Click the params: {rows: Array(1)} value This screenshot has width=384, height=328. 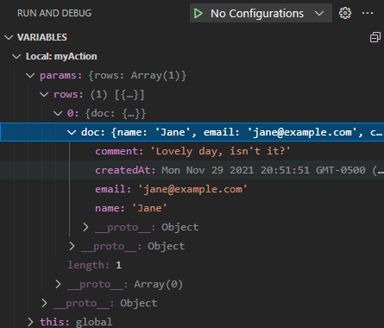(137, 76)
